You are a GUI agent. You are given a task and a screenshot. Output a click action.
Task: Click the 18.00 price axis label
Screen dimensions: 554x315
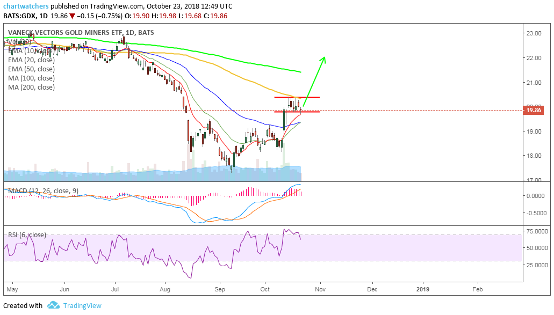coord(534,156)
